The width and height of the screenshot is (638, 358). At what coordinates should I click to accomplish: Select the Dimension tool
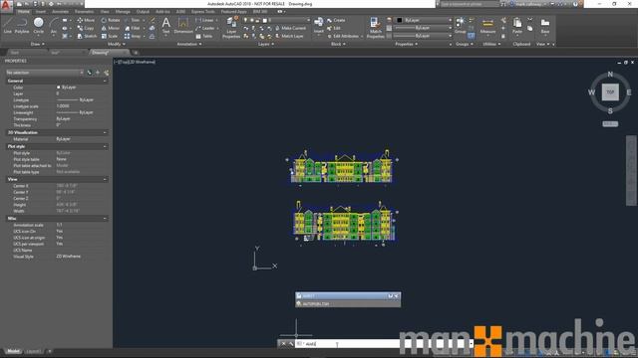click(183, 25)
